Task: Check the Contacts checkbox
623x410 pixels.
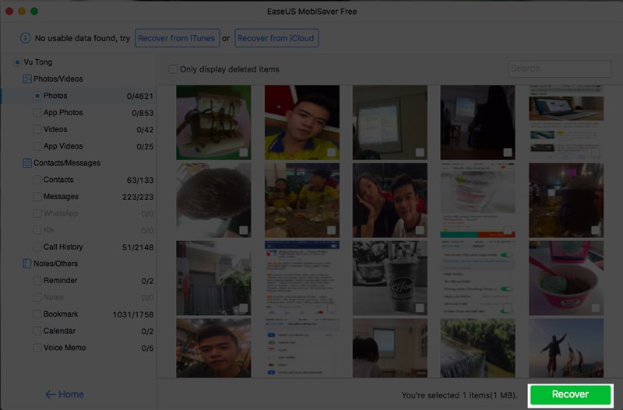Action: click(x=37, y=180)
